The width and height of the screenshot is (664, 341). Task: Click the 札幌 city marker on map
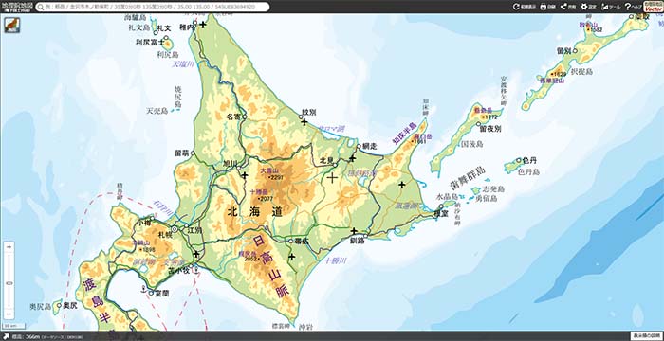point(175,229)
